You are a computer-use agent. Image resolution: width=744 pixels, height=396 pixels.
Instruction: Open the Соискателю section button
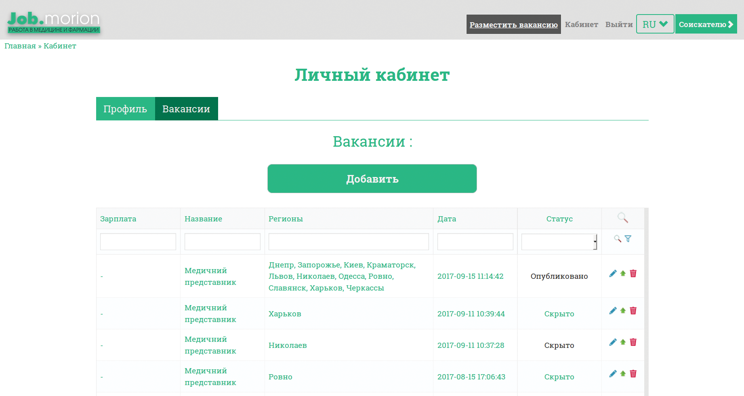(706, 24)
